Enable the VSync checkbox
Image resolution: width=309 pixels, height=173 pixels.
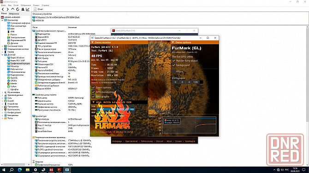tap(173, 72)
